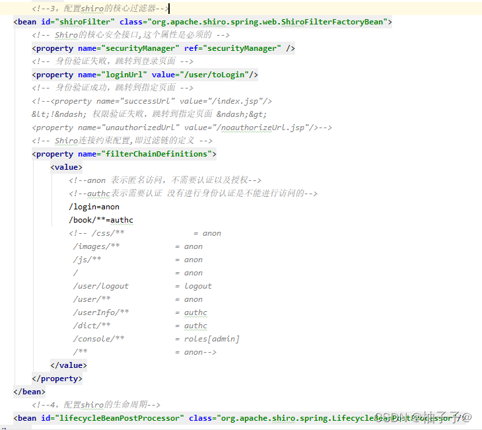482x430 pixels.
Task: Click the lifecycleBeanPostProcessor bean line
Action: tap(240, 418)
